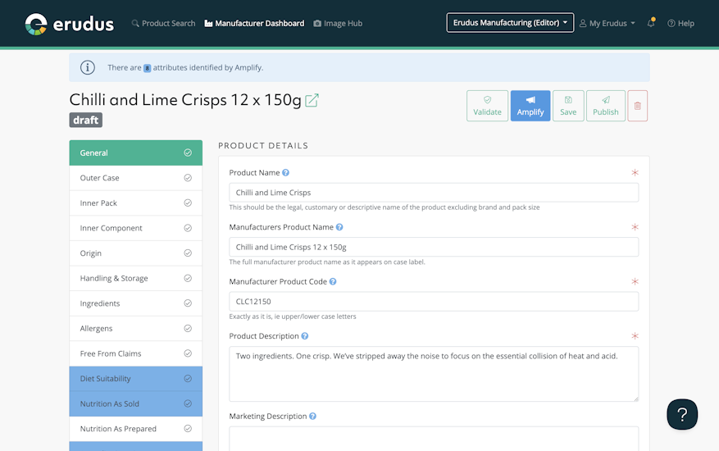Delete product with trash icon
The image size is (719, 451).
click(637, 106)
